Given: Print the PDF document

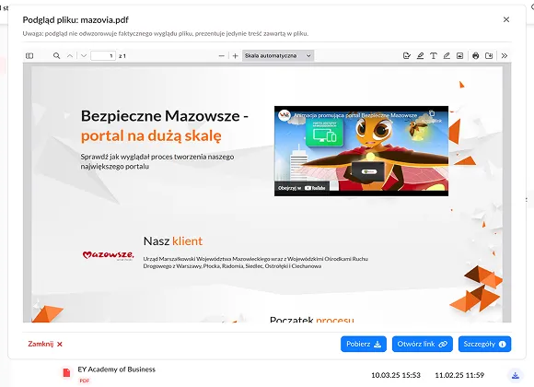Looking at the screenshot, I should (x=476, y=55).
